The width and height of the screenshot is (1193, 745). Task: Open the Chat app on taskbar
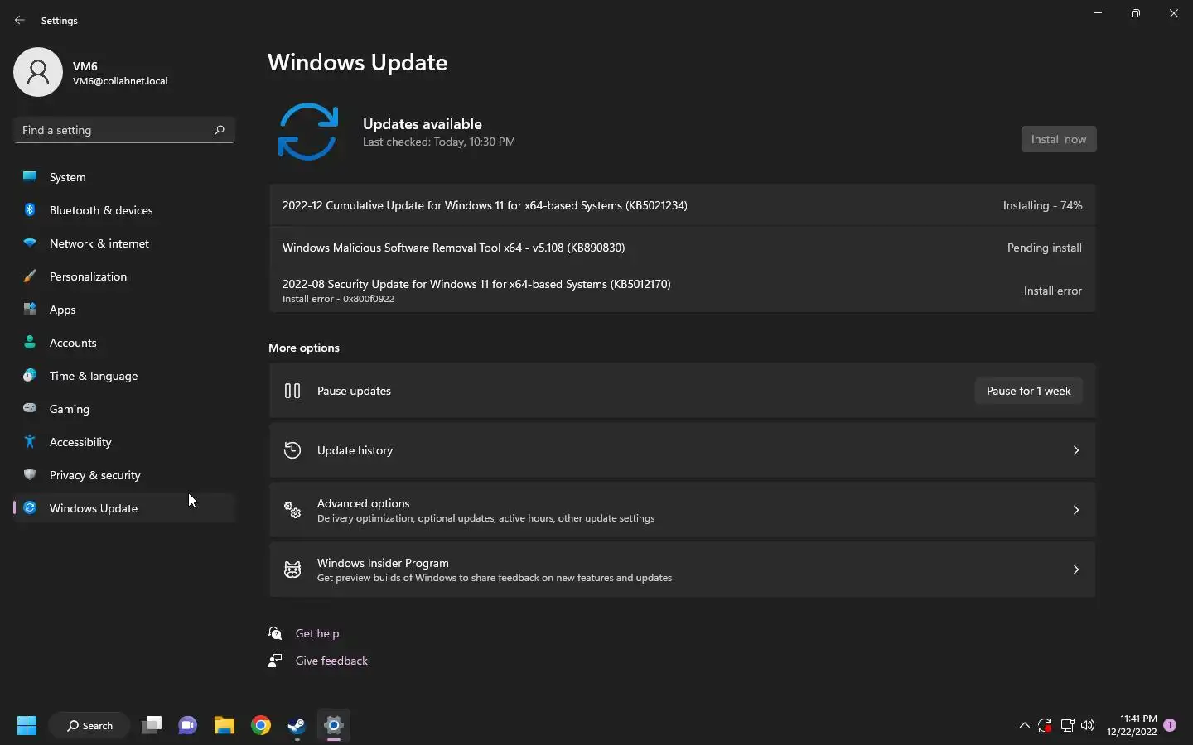point(188,726)
